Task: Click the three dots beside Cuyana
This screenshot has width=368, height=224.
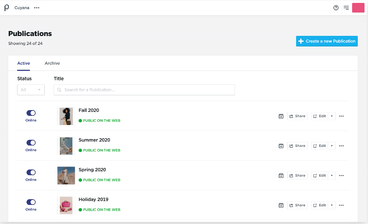Action: coord(37,8)
